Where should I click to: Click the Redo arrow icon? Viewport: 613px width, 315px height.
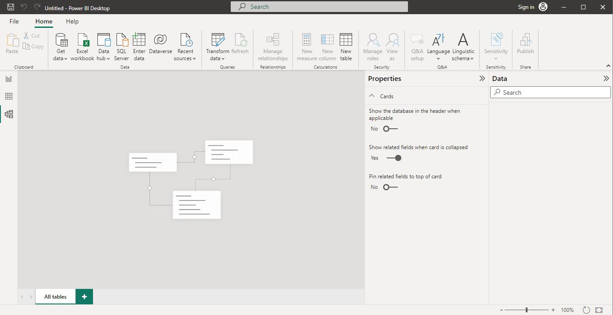click(x=37, y=7)
